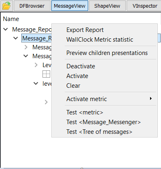This screenshot has height=169, width=161.
Task: Choose Deactivate in the context menu
Action: 81,66
